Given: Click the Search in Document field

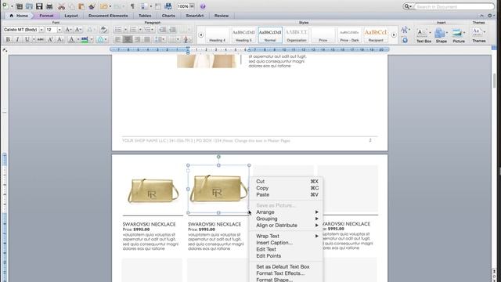Looking at the screenshot, I should click(454, 6).
